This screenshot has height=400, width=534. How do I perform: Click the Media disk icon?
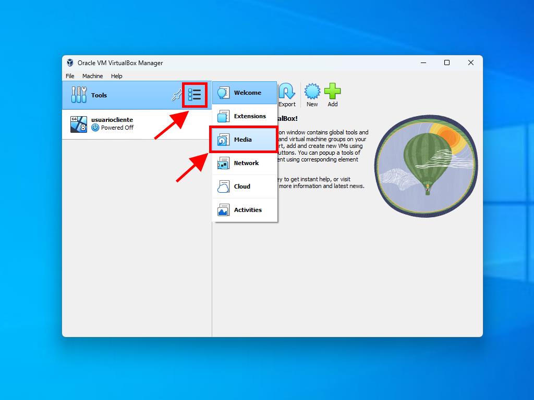click(223, 140)
